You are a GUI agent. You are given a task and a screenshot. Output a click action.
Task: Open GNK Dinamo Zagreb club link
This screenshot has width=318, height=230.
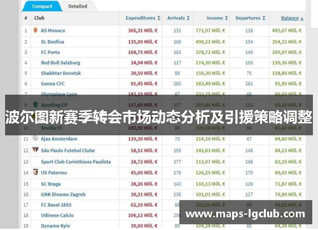(x=63, y=194)
